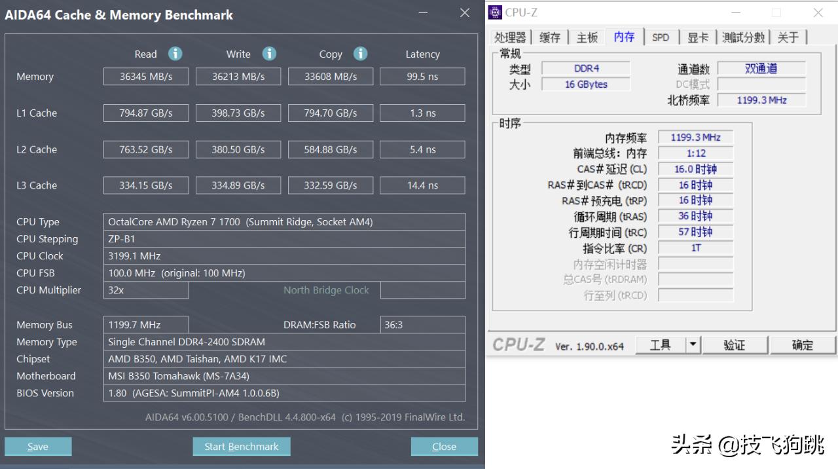Open the 主板 tab
Image resolution: width=838 pixels, height=469 pixels.
click(x=586, y=37)
